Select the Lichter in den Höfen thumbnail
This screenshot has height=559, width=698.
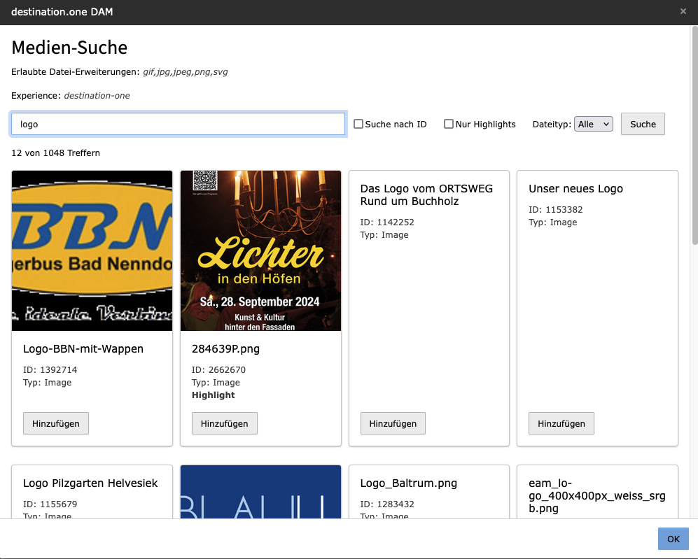pyautogui.click(x=261, y=251)
